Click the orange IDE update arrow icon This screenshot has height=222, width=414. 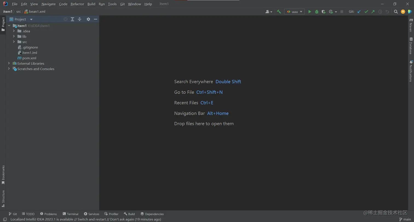coord(403,12)
